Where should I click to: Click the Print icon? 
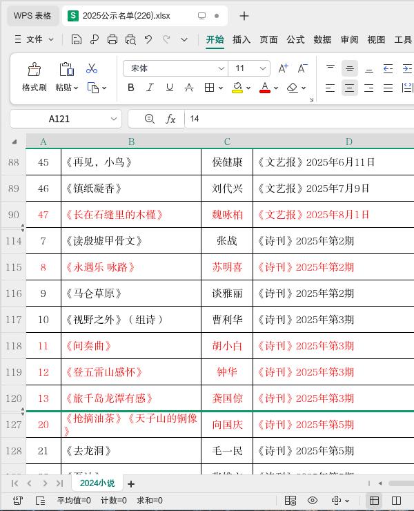[112, 40]
